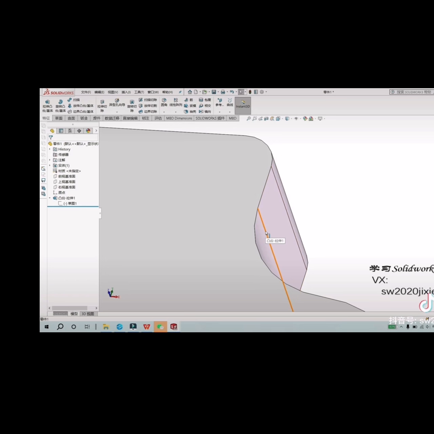Open the 参考 reference geometry tool
This screenshot has width=434, height=434.
click(219, 102)
